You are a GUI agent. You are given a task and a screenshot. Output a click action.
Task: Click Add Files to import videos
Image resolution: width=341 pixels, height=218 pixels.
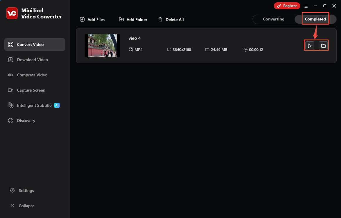tap(92, 19)
